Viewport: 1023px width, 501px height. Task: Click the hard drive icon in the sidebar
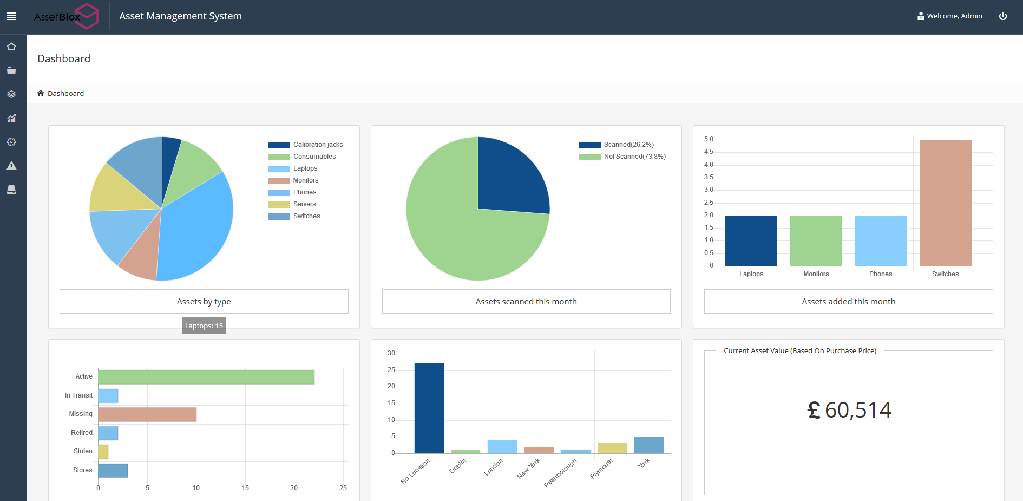pyautogui.click(x=11, y=190)
